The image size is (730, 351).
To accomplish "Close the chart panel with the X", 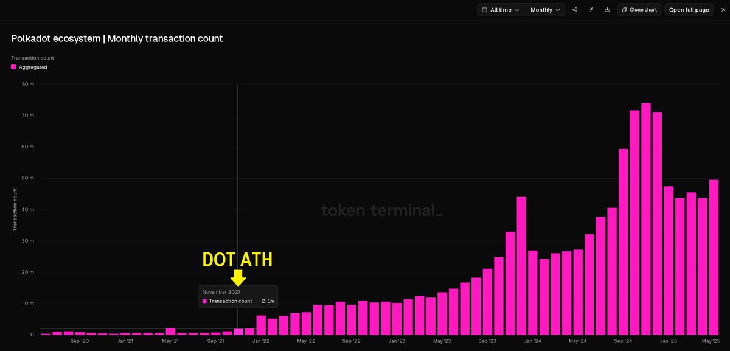I will pos(723,10).
